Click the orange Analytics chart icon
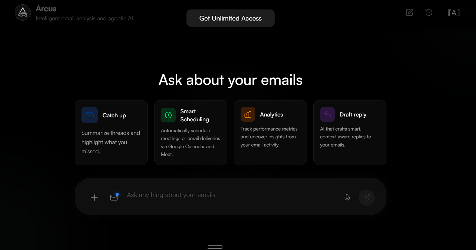476x250 pixels. click(248, 114)
